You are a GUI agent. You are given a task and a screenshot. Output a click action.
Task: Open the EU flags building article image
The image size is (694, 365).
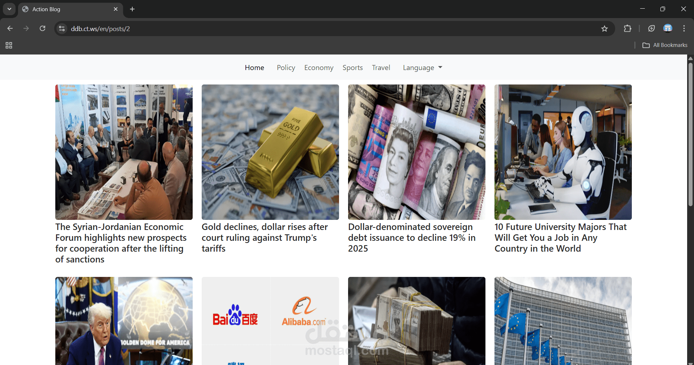(x=563, y=321)
